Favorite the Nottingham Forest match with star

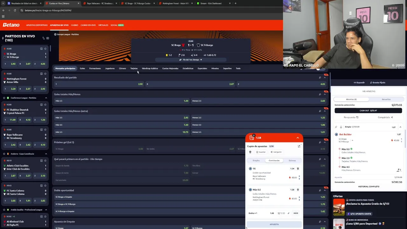tap(45, 73)
